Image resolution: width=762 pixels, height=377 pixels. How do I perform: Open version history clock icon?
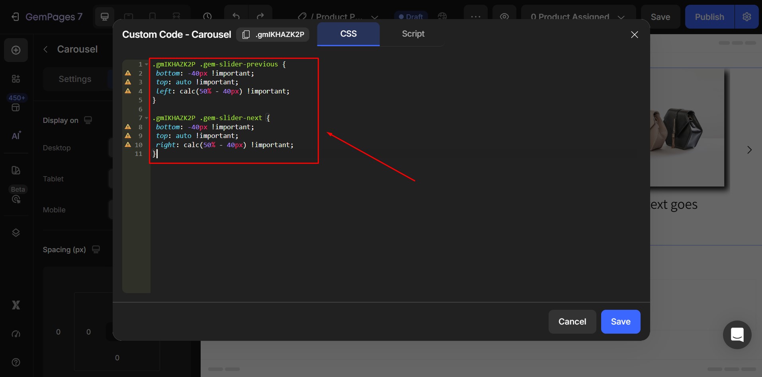pyautogui.click(x=208, y=17)
